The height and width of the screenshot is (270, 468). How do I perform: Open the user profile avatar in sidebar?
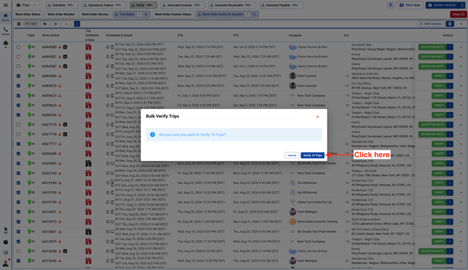pos(6,263)
